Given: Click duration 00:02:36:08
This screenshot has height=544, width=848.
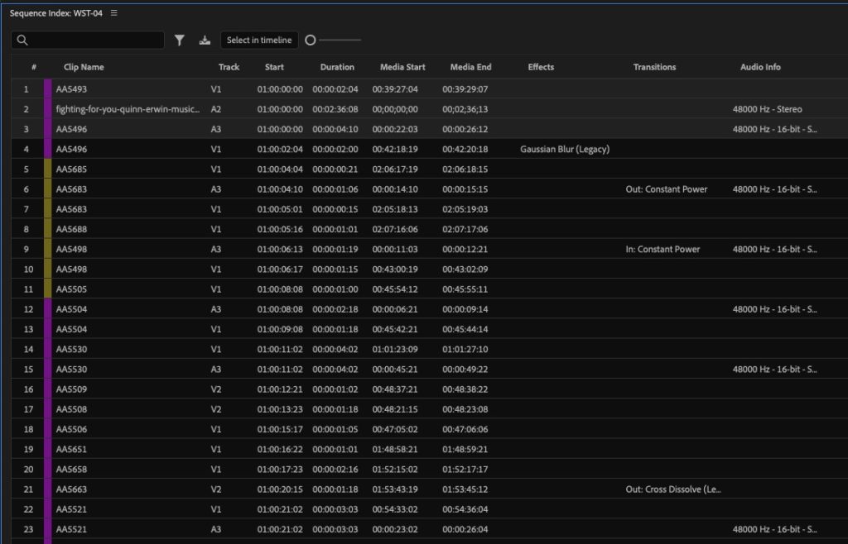Looking at the screenshot, I should [335, 109].
